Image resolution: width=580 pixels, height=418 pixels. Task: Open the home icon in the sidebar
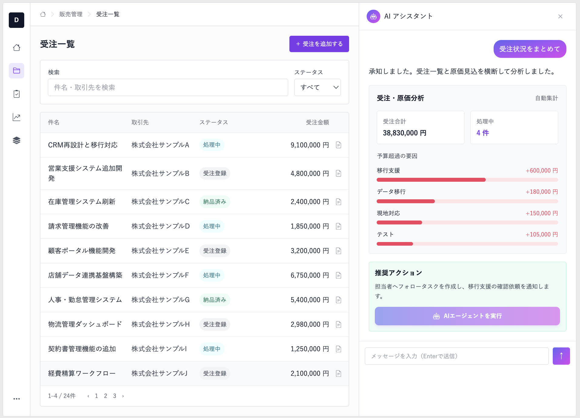17,48
